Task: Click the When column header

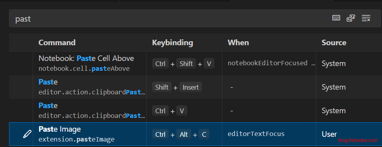Action: click(x=238, y=42)
